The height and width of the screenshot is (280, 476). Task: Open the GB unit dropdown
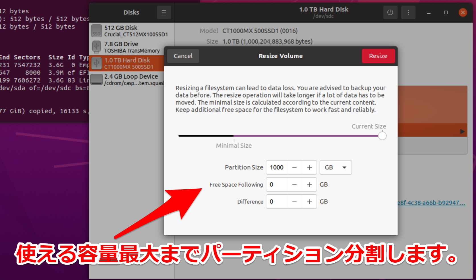pyautogui.click(x=336, y=167)
